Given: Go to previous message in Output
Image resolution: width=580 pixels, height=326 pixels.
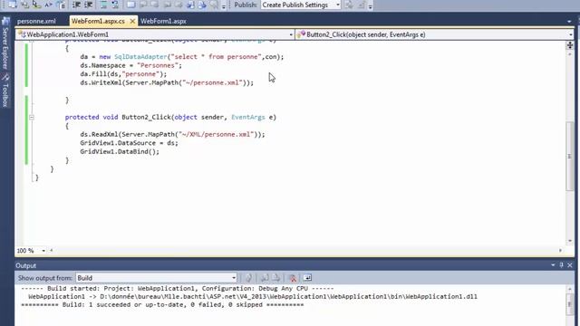Looking at the screenshot, I should (x=265, y=278).
